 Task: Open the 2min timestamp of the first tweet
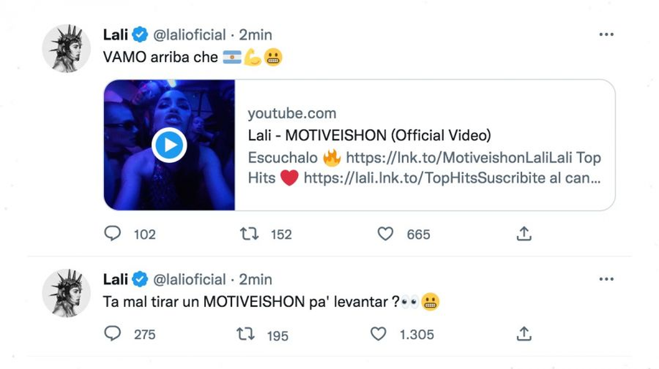pos(255,35)
